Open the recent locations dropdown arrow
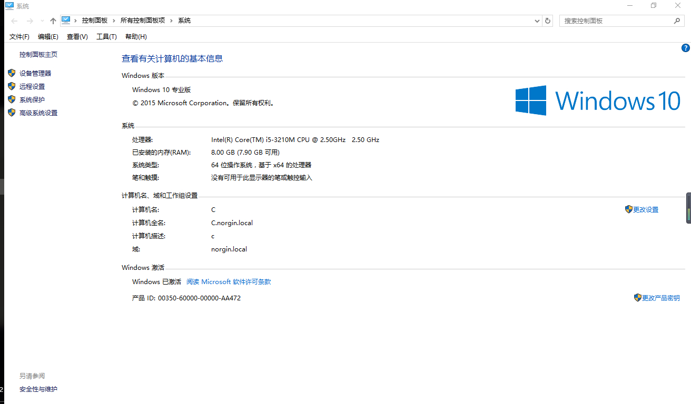Screen dimensions: 691x404 42,21
